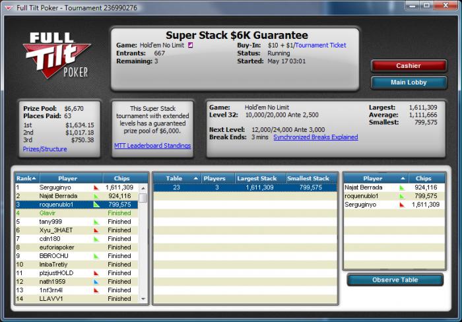Click the 799,575 smallest stack cell in table 23 row

click(x=311, y=187)
